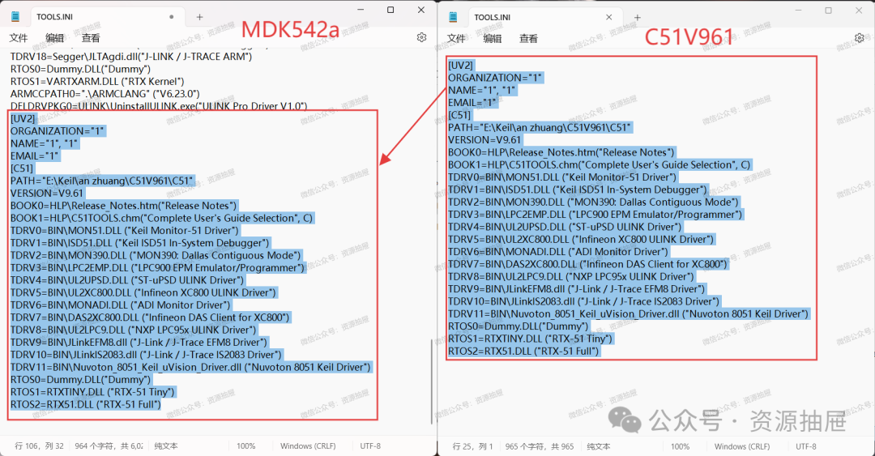Viewport: 875px width, 456px height.
Task: Click [UV2] line in left window
Action: pyautogui.click(x=23, y=118)
